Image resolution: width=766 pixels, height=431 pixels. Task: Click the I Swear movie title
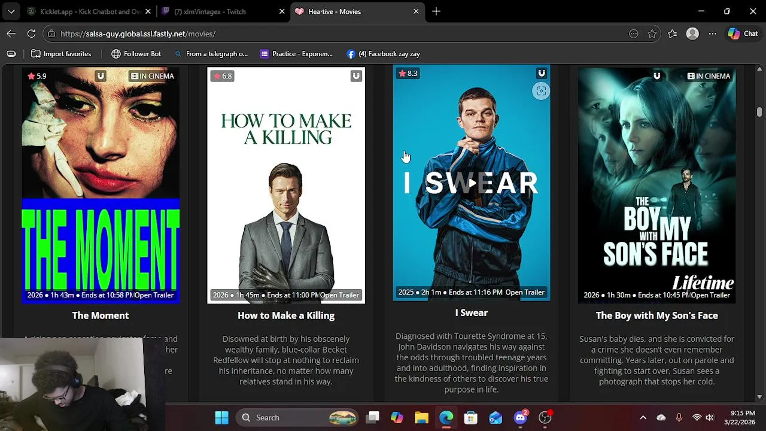[x=472, y=312]
